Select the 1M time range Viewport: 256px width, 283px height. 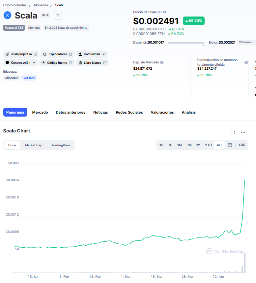click(x=180, y=145)
